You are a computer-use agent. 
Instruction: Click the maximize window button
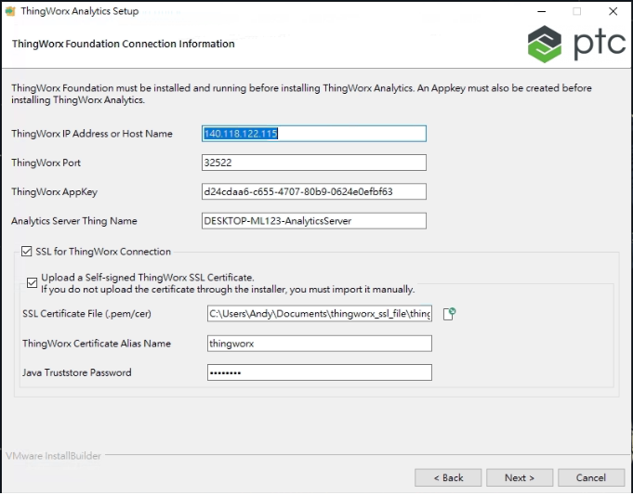click(x=576, y=11)
